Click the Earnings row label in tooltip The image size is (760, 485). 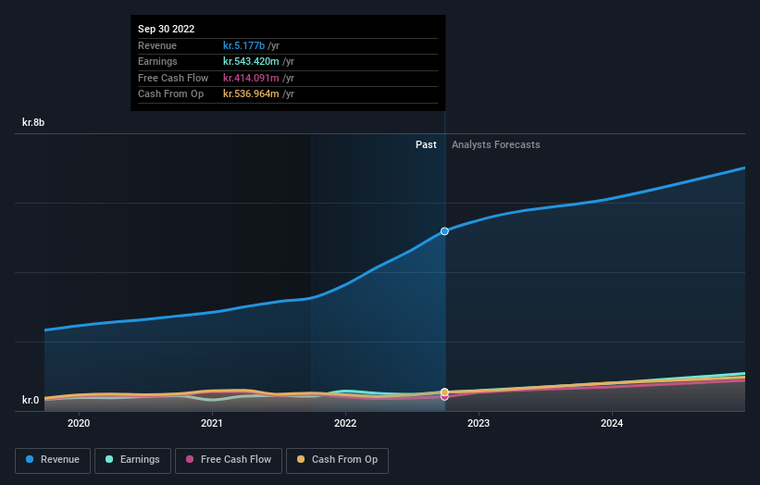click(x=157, y=61)
